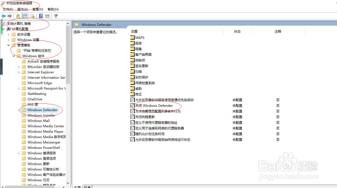
Task: Expand the 软件设置 node
Action: [x=9, y=34]
